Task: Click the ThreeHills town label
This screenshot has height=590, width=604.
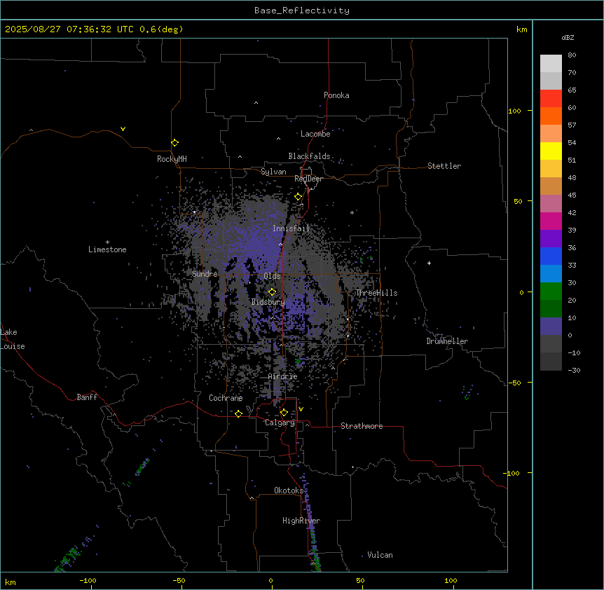Action: 376,293
